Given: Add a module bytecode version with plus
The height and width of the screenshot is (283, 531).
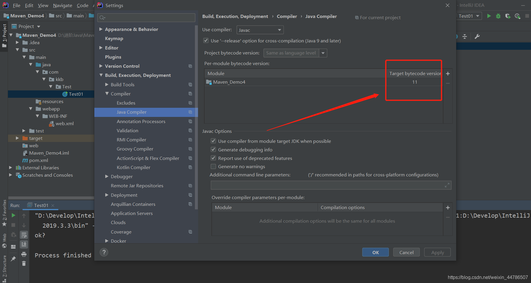Looking at the screenshot, I should coord(448,74).
